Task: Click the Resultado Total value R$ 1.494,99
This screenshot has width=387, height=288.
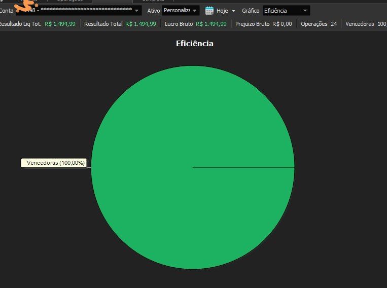Action: coord(140,24)
